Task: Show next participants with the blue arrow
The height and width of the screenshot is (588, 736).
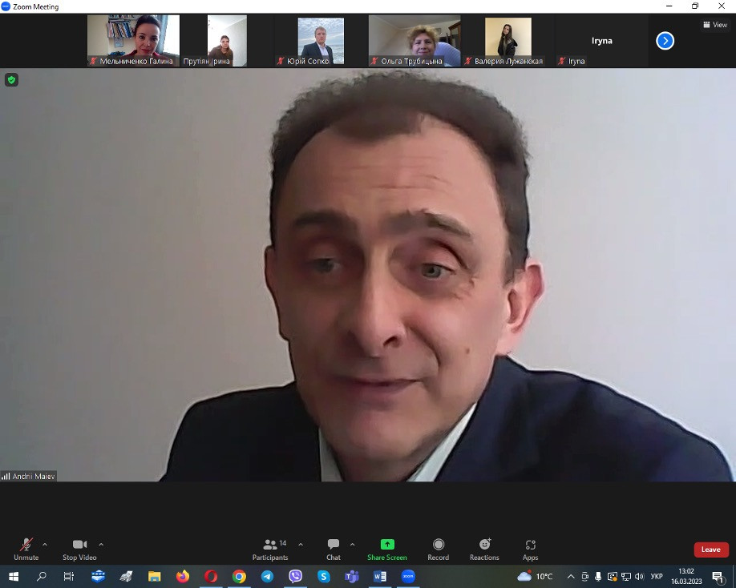Action: click(665, 41)
